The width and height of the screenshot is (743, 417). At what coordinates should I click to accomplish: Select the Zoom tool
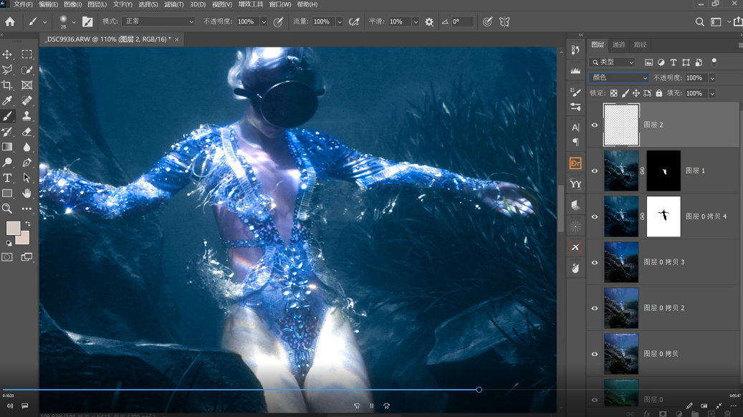pos(7,208)
